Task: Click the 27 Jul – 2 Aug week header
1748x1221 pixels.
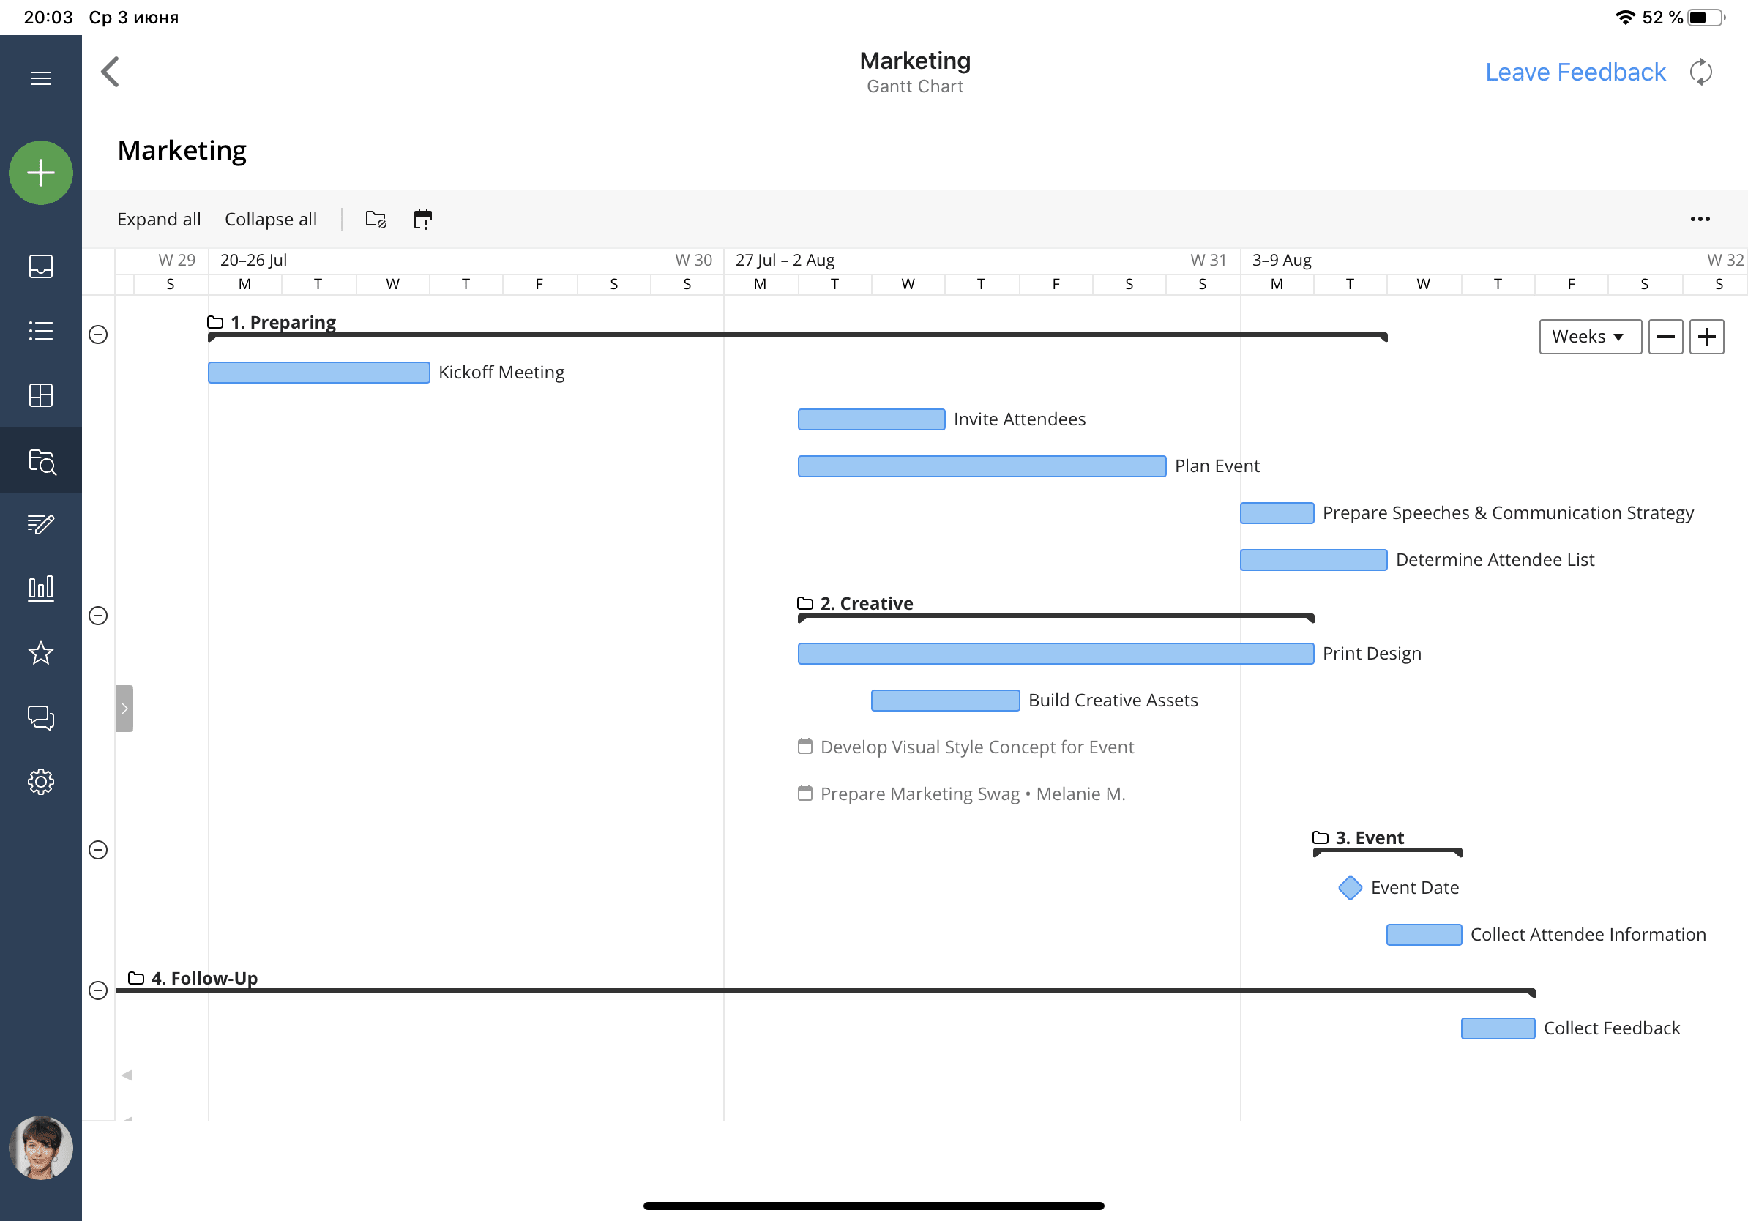Action: point(785,261)
